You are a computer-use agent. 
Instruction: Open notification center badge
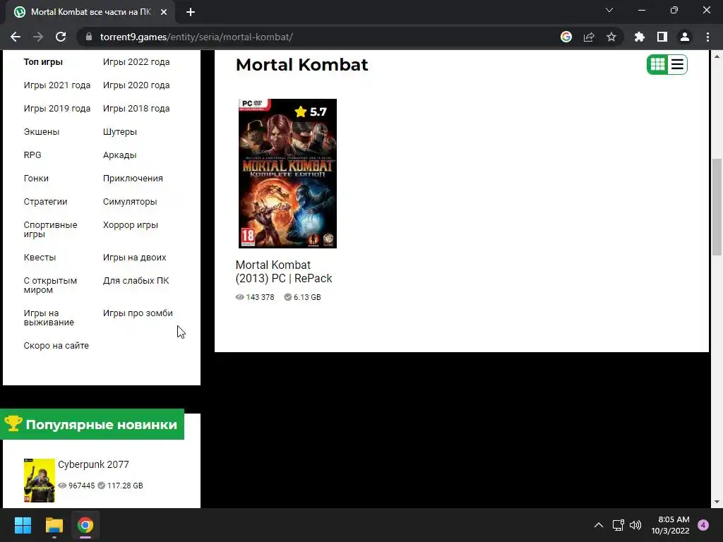pos(703,525)
